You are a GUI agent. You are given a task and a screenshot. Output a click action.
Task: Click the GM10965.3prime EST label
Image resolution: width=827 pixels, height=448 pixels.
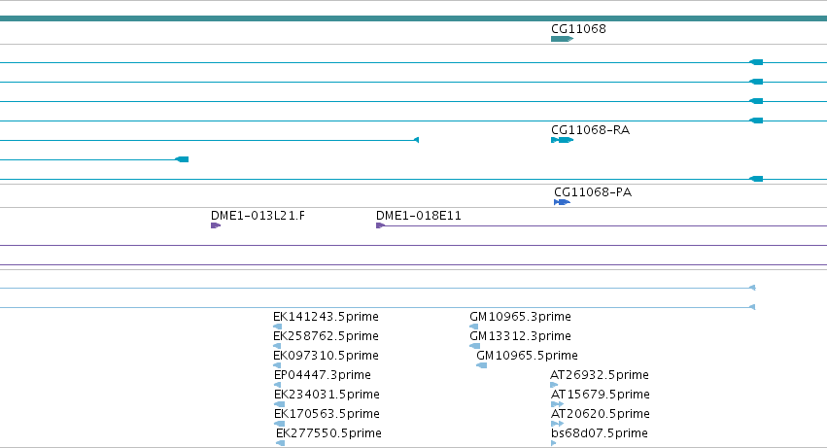click(x=520, y=317)
